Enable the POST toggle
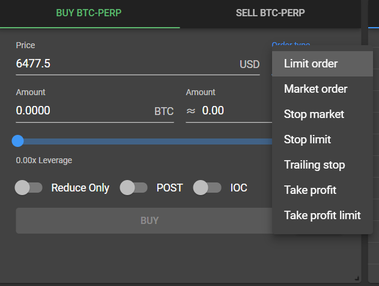Screen dimensions: 379x286 133,188
